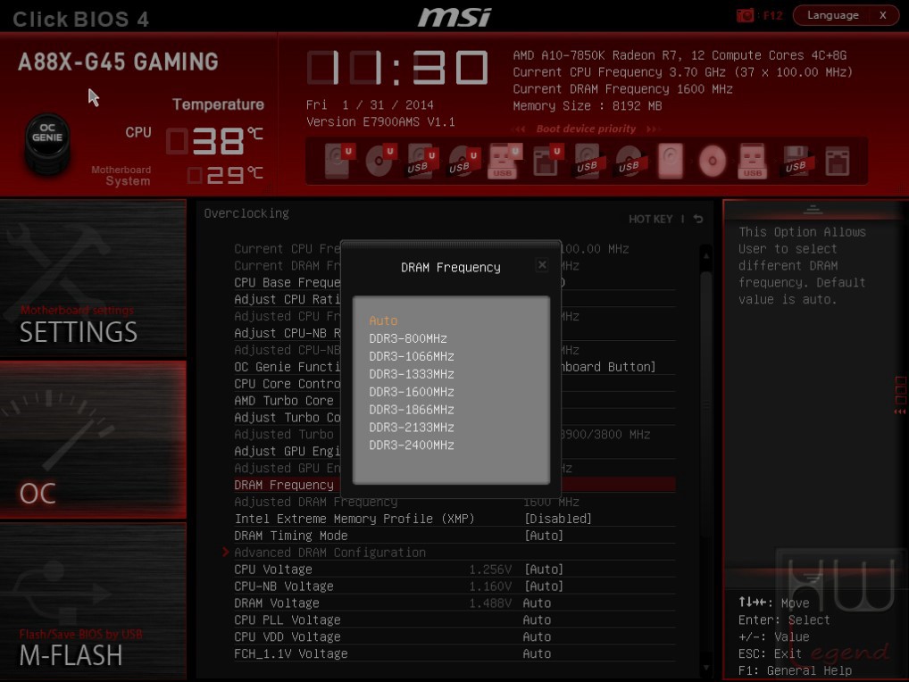Select the highlighted DRAM Frequency row
This screenshot has height=682, width=909.
(x=454, y=485)
